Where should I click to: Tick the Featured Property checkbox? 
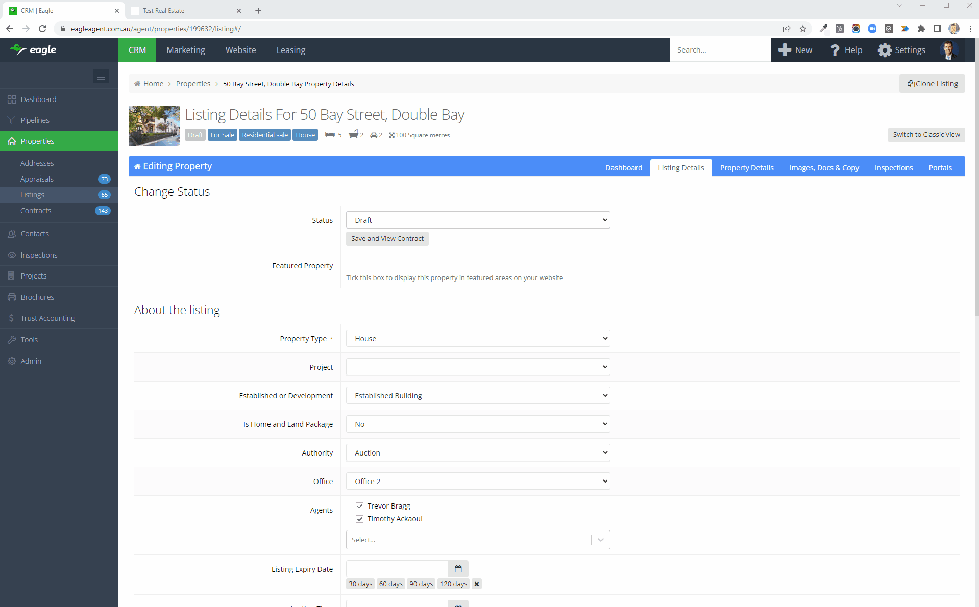(x=362, y=265)
